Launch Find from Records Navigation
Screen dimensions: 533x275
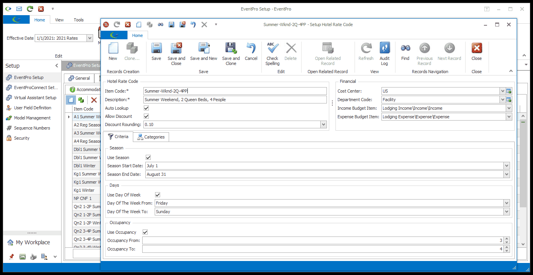[405, 52]
